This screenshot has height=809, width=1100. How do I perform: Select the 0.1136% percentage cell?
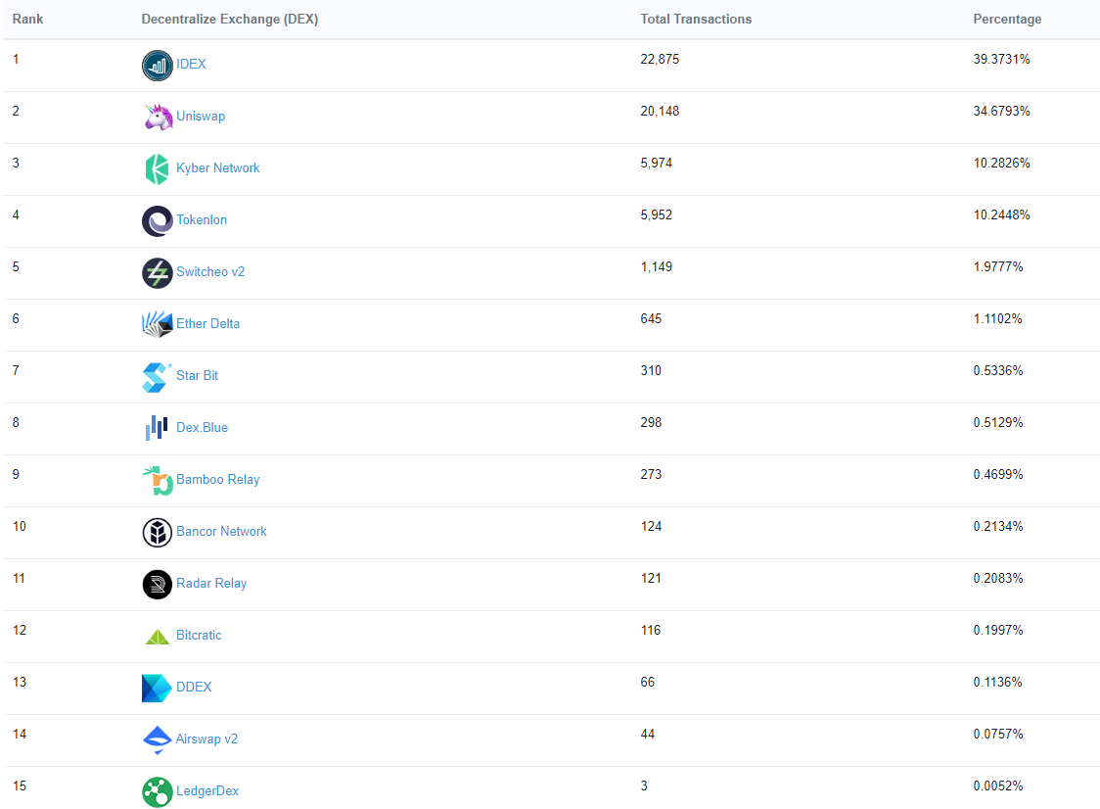tap(997, 683)
